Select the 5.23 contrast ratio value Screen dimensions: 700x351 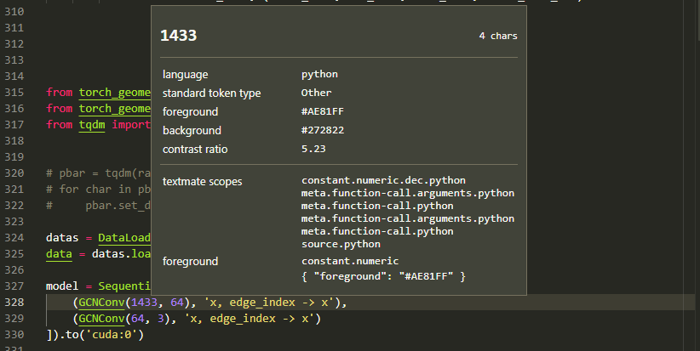313,149
